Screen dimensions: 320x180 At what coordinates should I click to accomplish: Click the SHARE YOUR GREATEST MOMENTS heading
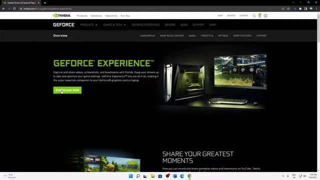point(198,157)
